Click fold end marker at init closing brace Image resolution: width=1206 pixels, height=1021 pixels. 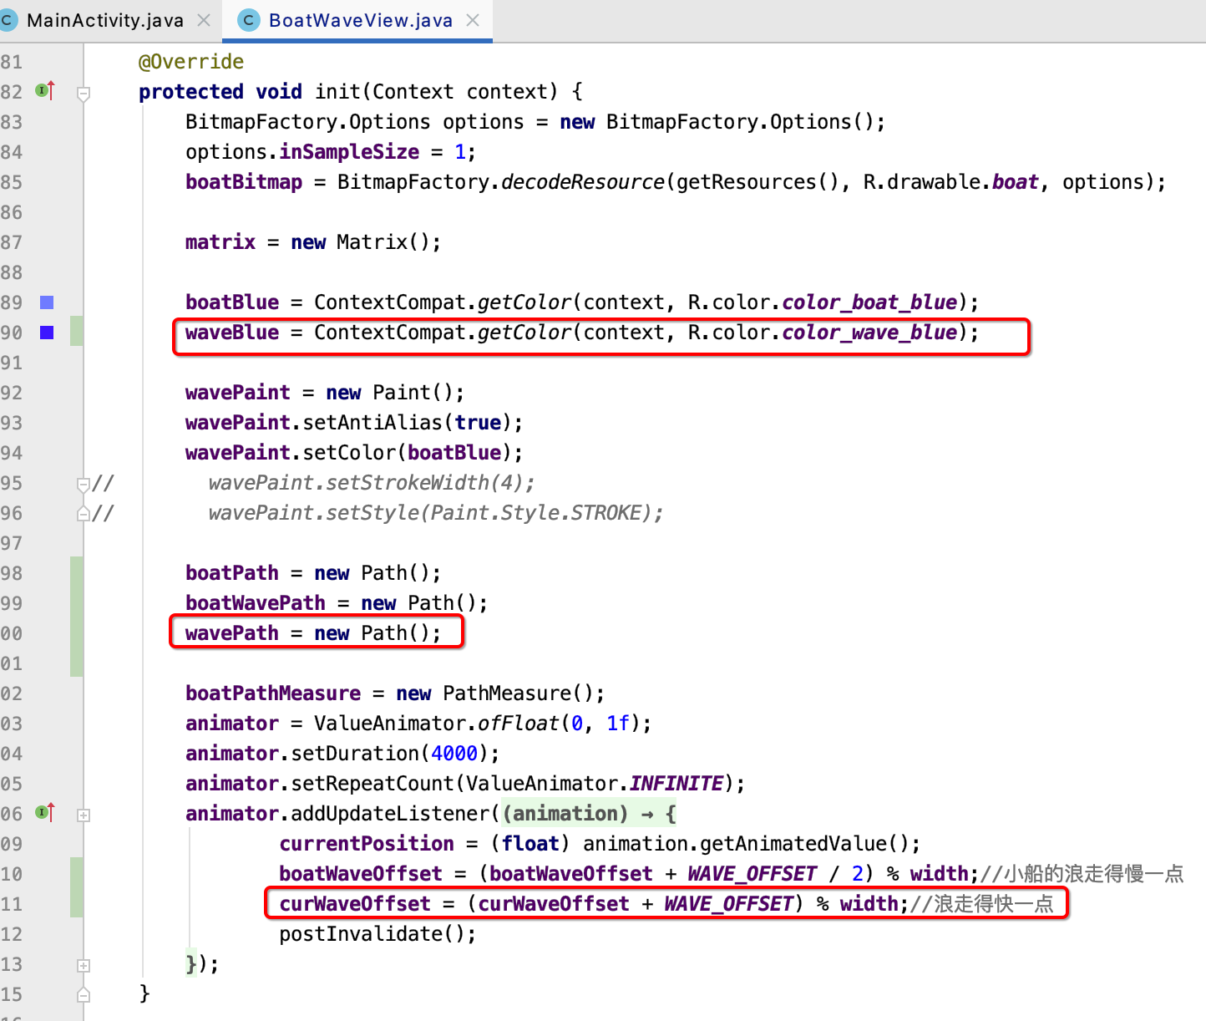[x=84, y=994]
